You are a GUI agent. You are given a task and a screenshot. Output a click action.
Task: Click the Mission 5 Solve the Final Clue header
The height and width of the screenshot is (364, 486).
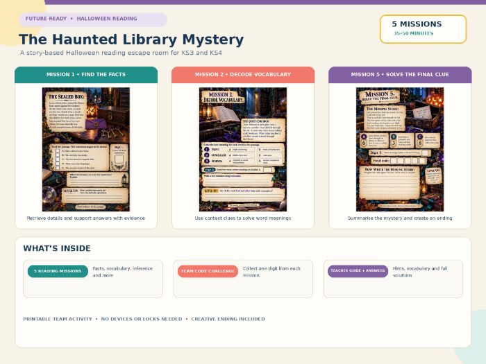tap(400, 75)
